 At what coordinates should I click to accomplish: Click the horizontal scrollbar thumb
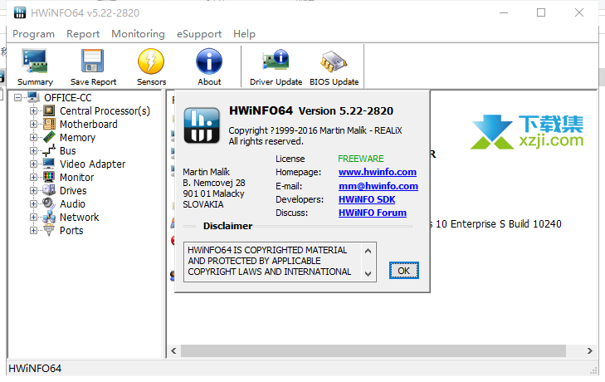tap(373, 350)
